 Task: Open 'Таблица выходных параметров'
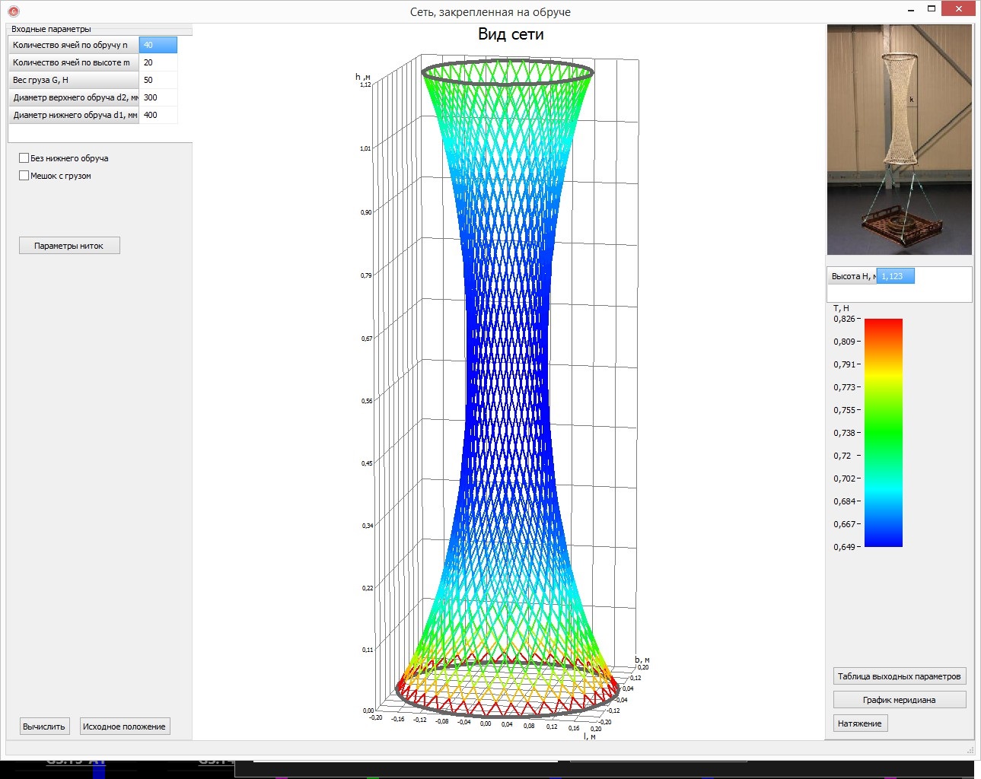click(x=900, y=676)
